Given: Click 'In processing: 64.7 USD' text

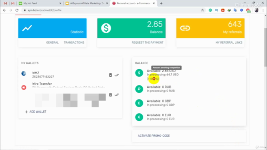Looking at the screenshot, I should (163, 75).
